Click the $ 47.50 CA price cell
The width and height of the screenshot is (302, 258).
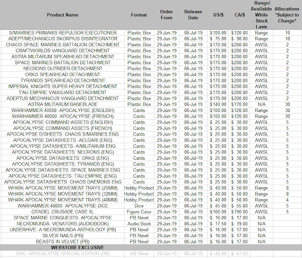[x=239, y=254]
